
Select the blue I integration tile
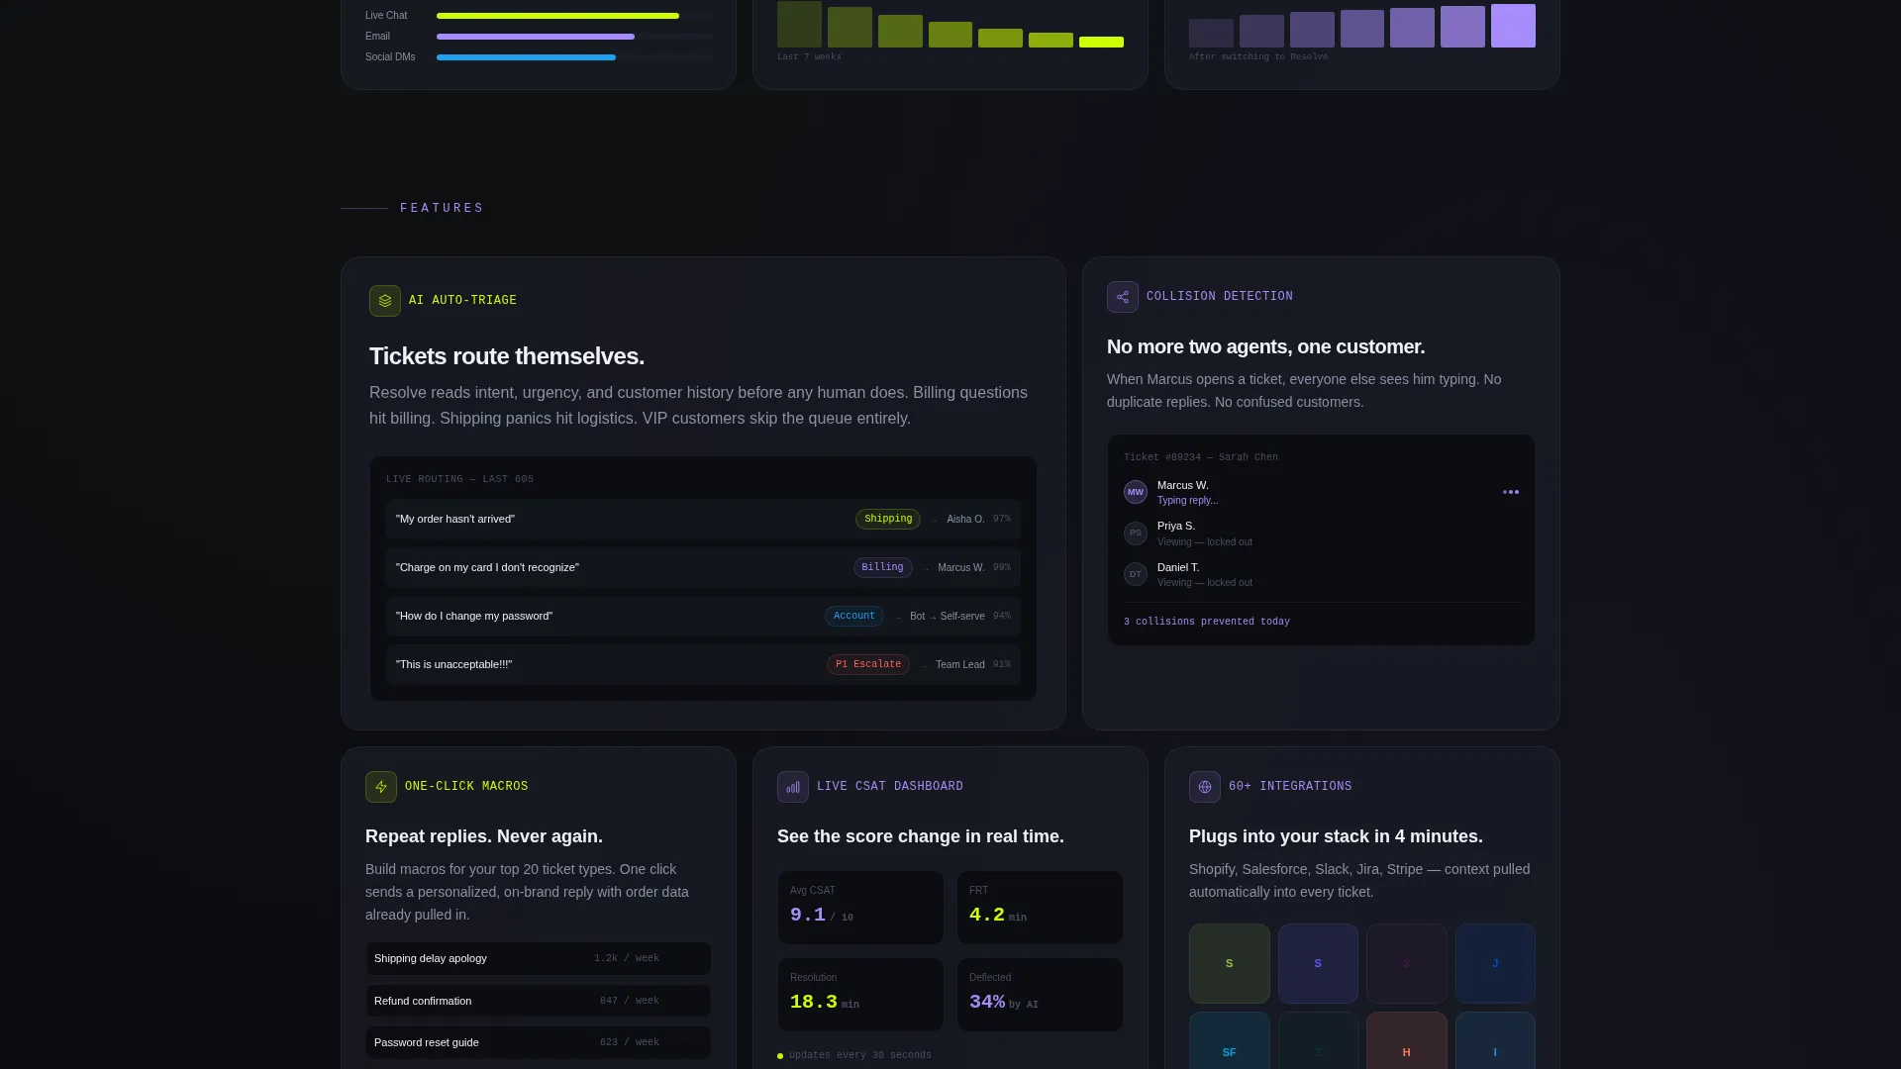pos(1495,1040)
